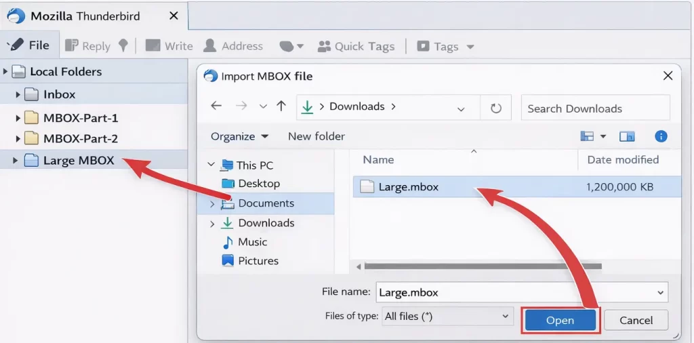Click the Back arrow in file dialog
This screenshot has width=694, height=343.
[216, 106]
